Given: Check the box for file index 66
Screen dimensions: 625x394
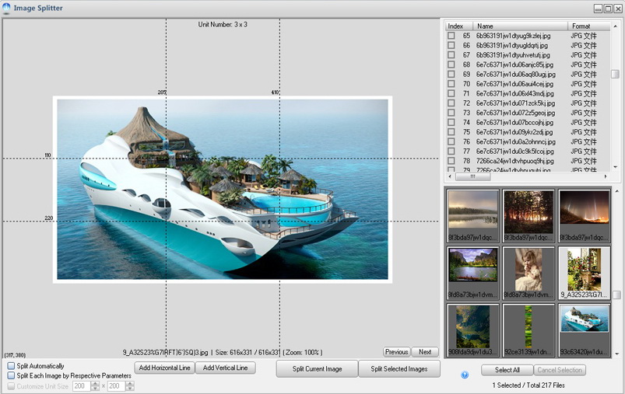Looking at the screenshot, I should (x=451, y=45).
